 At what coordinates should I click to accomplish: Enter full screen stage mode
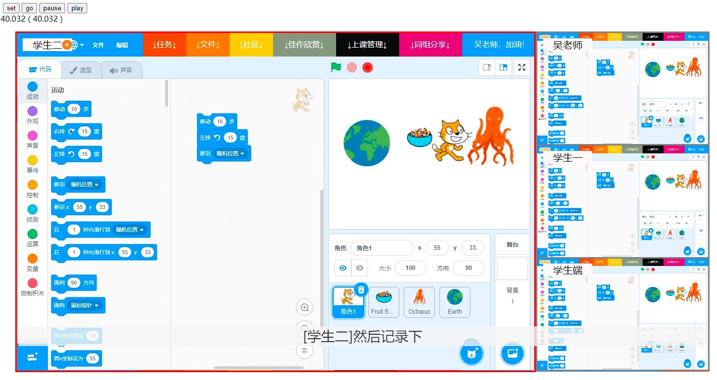point(522,67)
